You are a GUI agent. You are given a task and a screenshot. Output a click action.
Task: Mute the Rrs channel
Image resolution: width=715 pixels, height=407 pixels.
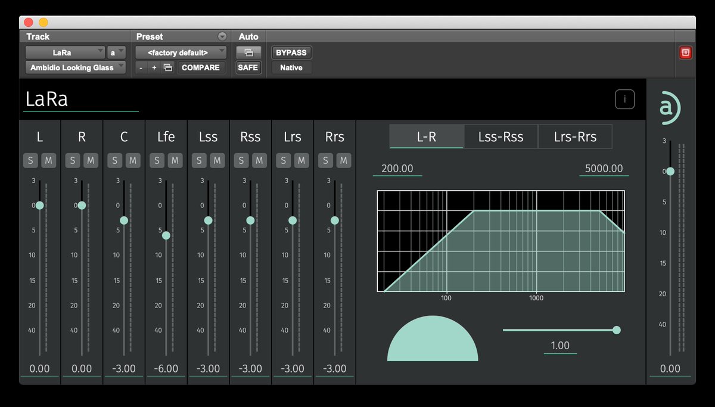coord(343,160)
